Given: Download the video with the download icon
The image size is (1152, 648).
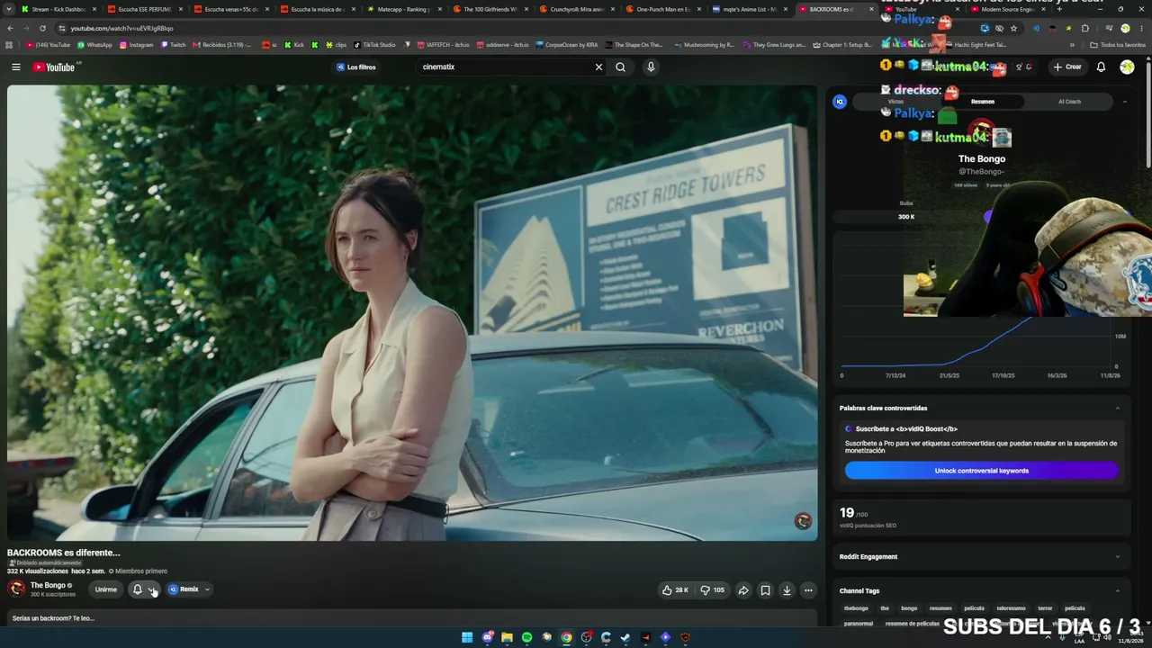Looking at the screenshot, I should point(787,590).
